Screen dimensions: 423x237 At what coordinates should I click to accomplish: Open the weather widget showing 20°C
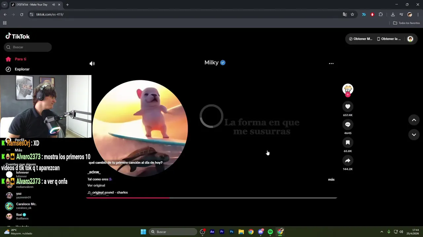18,232
